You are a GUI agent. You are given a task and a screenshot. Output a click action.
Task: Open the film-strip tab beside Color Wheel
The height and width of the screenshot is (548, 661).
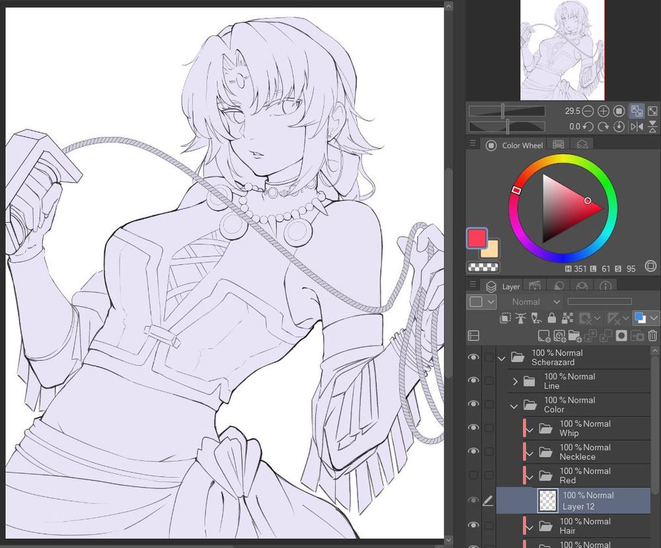(558, 145)
